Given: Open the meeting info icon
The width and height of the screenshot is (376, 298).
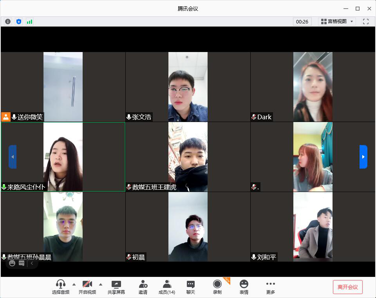Looking at the screenshot, I should (x=8, y=22).
